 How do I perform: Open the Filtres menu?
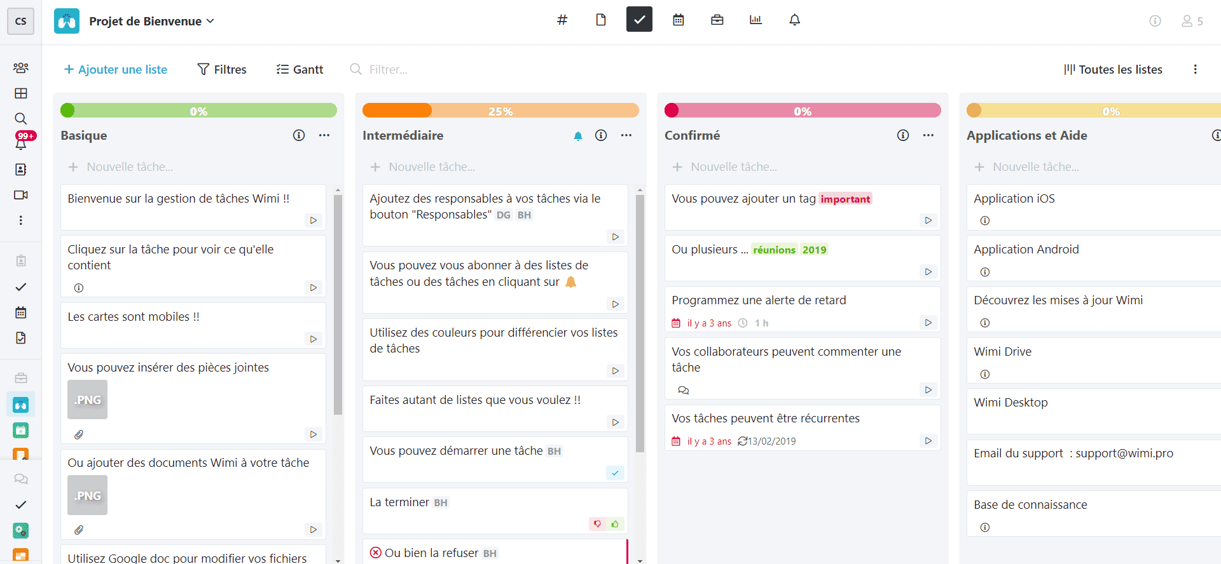222,69
